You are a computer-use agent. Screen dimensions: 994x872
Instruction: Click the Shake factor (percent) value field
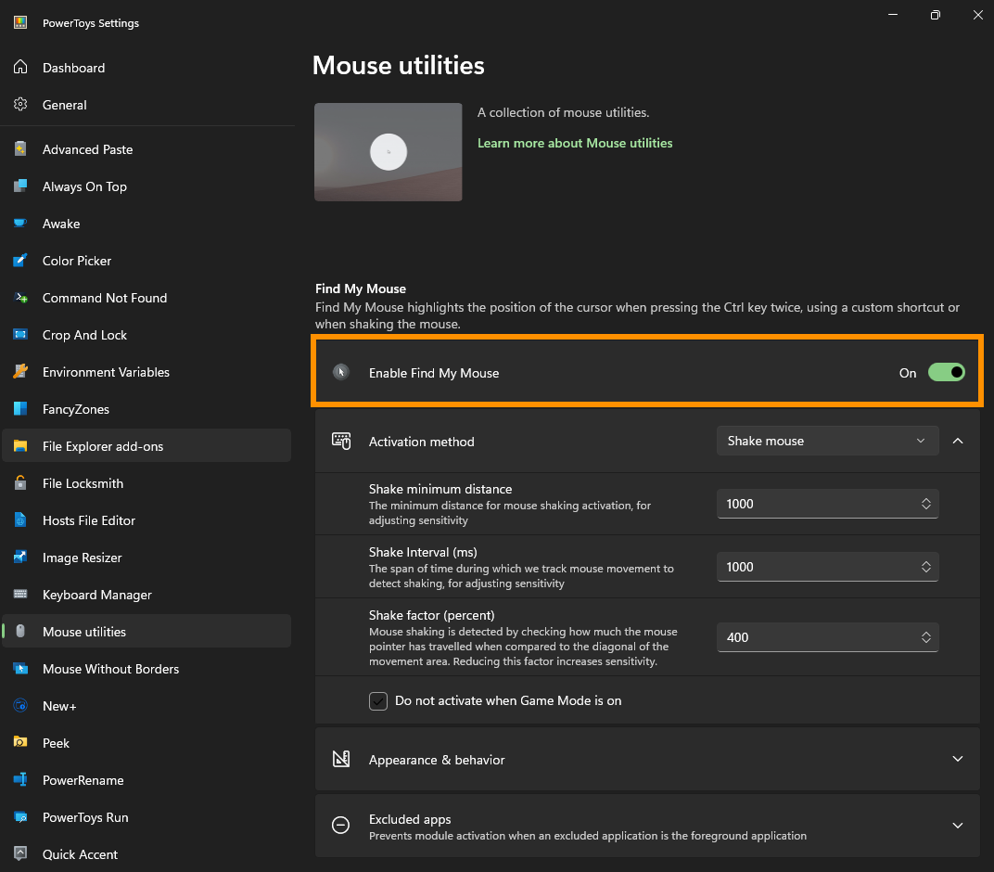(x=827, y=637)
